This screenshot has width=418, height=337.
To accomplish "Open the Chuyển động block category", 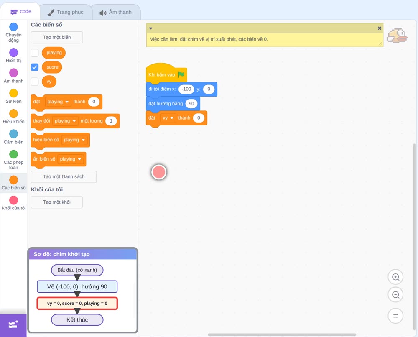I will point(14,32).
